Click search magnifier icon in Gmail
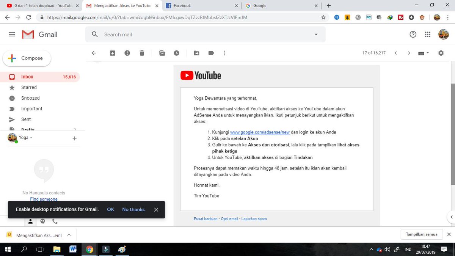The height and width of the screenshot is (256, 455). [x=95, y=35]
